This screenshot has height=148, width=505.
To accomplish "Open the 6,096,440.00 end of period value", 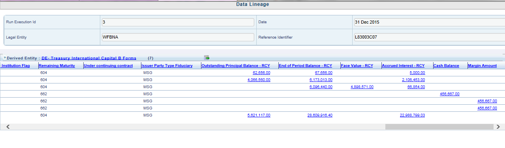I will point(321,87).
